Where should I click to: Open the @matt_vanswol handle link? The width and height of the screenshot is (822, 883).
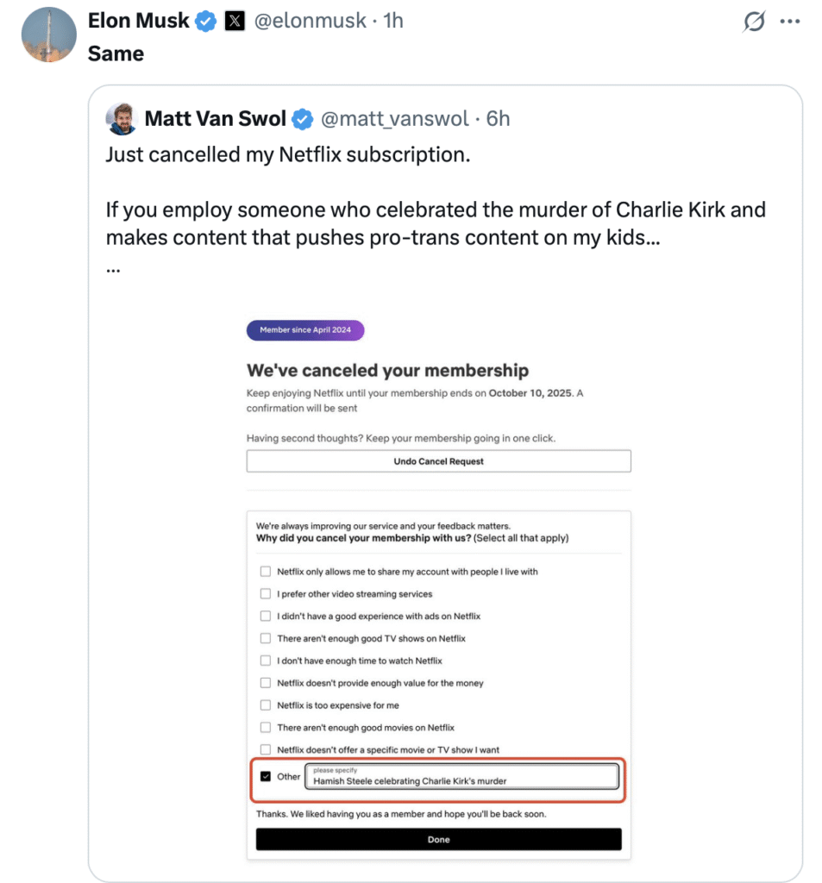(x=394, y=119)
